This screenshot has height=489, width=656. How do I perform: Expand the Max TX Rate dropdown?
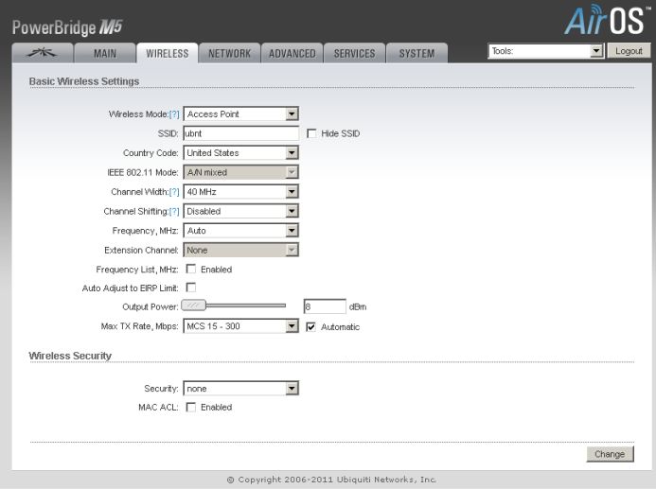point(241,326)
